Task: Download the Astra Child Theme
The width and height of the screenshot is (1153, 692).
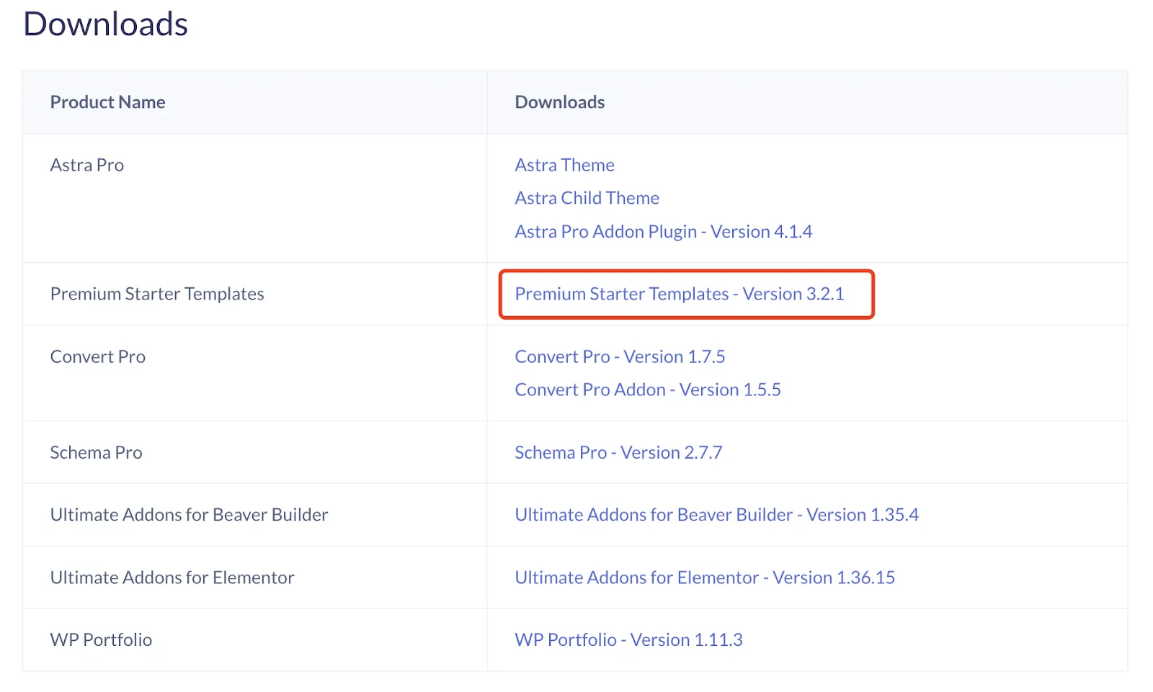Action: click(587, 198)
